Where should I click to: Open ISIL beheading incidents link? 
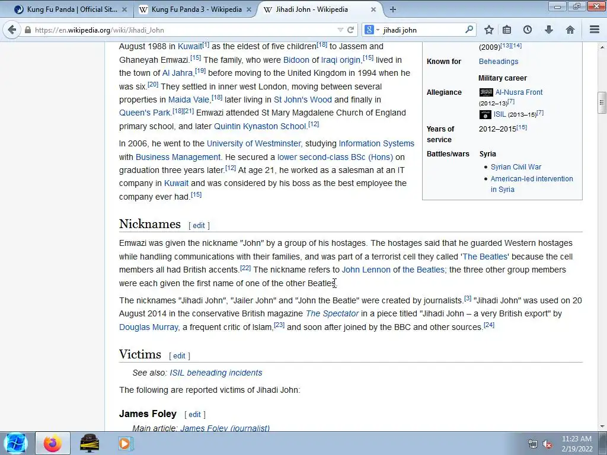pyautogui.click(x=216, y=373)
